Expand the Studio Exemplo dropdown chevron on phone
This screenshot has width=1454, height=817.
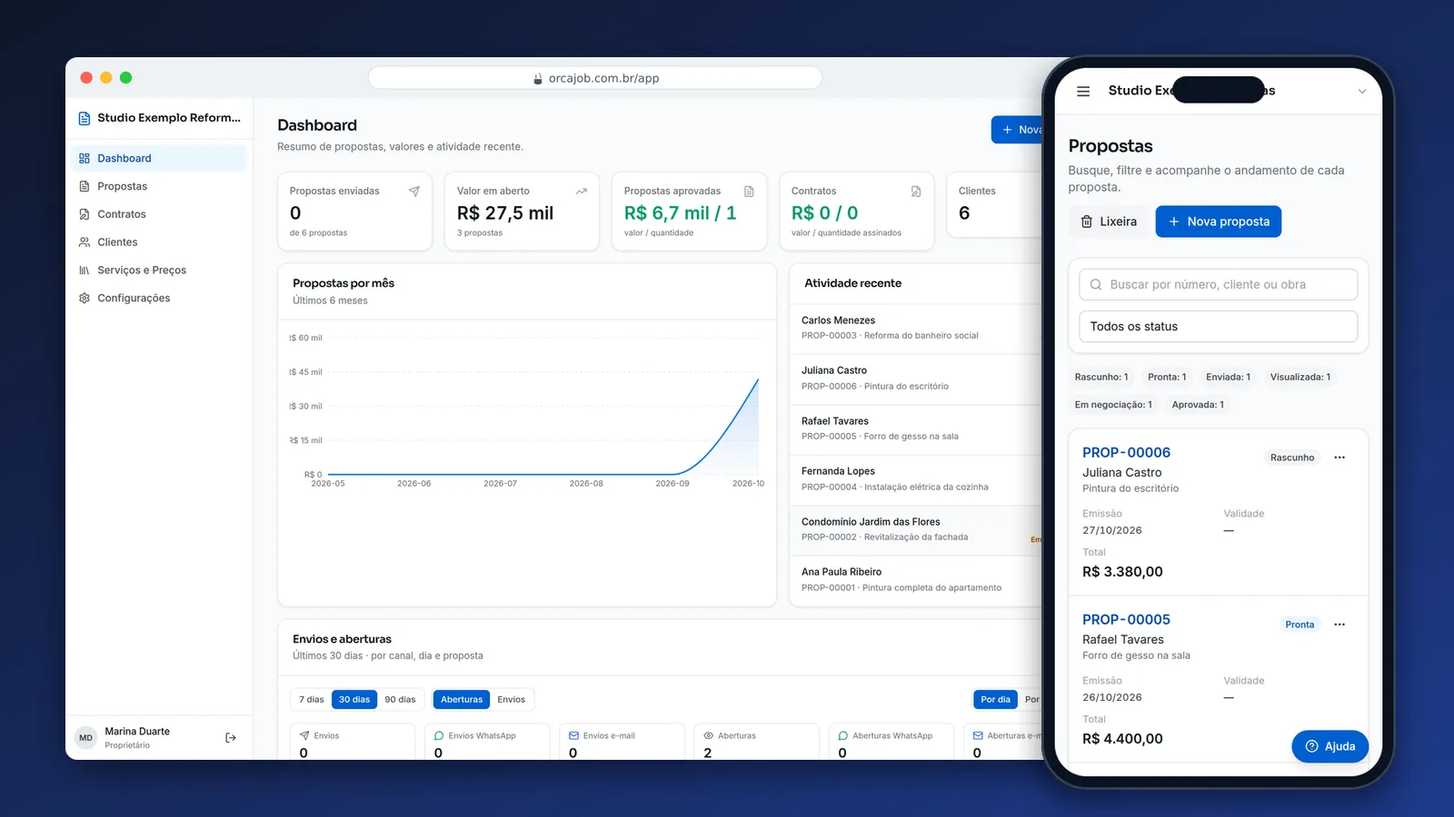[x=1361, y=91]
